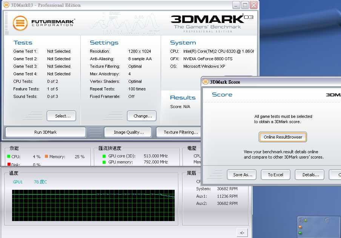Open settings with Change... button
Image resolution: width=341 pixels, height=238 pixels.
(142, 116)
